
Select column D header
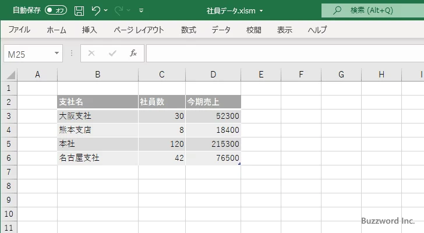coord(213,75)
